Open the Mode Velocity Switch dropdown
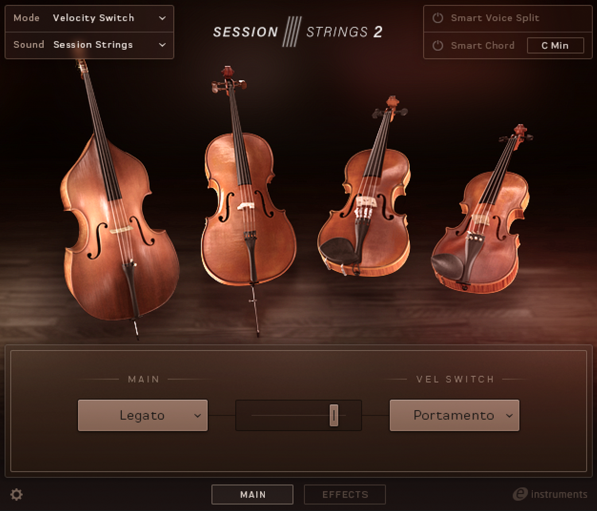 (x=90, y=18)
